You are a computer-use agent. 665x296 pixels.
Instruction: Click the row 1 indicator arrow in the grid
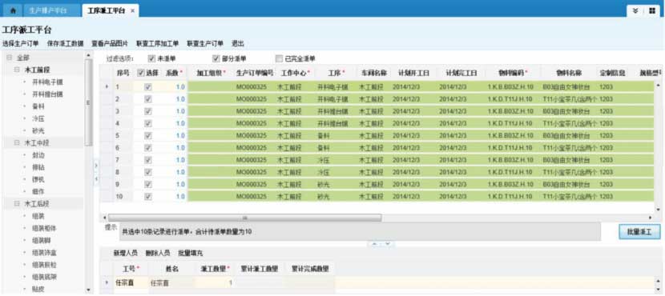point(107,87)
